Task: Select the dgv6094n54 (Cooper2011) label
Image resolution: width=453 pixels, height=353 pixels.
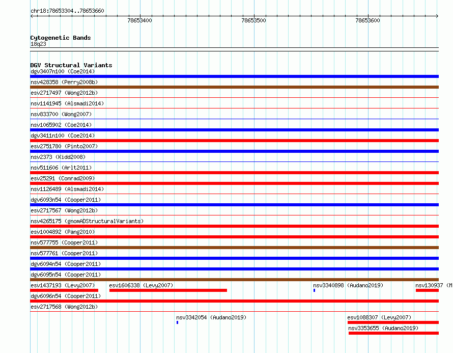Action: (x=66, y=264)
